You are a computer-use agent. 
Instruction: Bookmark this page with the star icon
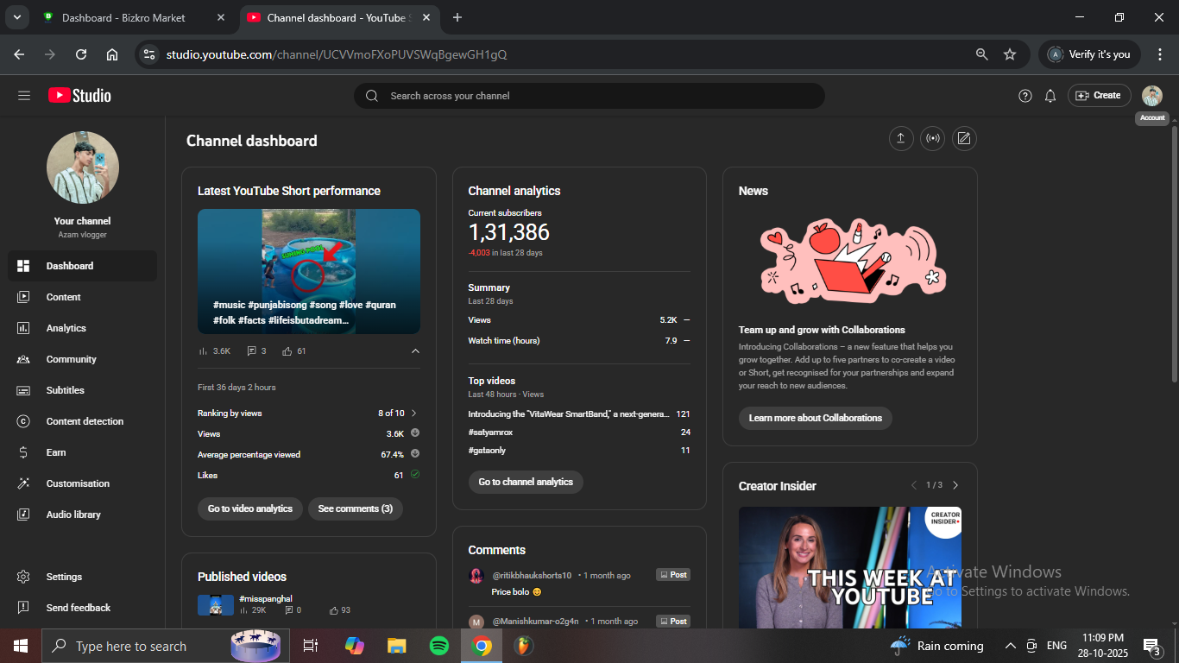click(x=1010, y=54)
